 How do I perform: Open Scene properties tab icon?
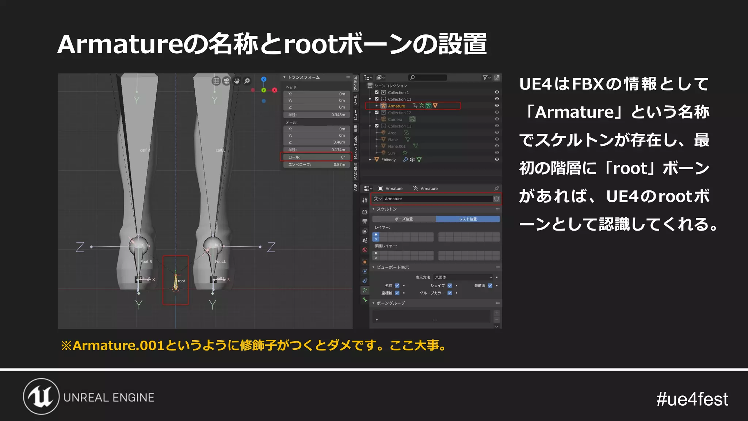tap(365, 240)
